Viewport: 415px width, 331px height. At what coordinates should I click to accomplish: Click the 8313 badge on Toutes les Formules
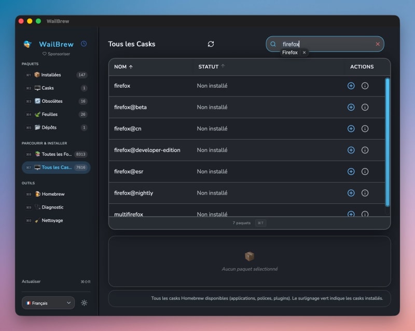click(81, 154)
